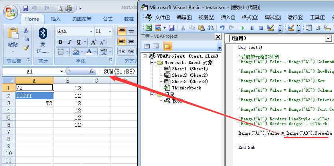Toggle Bold formatting in Excel ribbon
Image resolution: width=334 pixels, height=166 pixels.
(61, 42)
